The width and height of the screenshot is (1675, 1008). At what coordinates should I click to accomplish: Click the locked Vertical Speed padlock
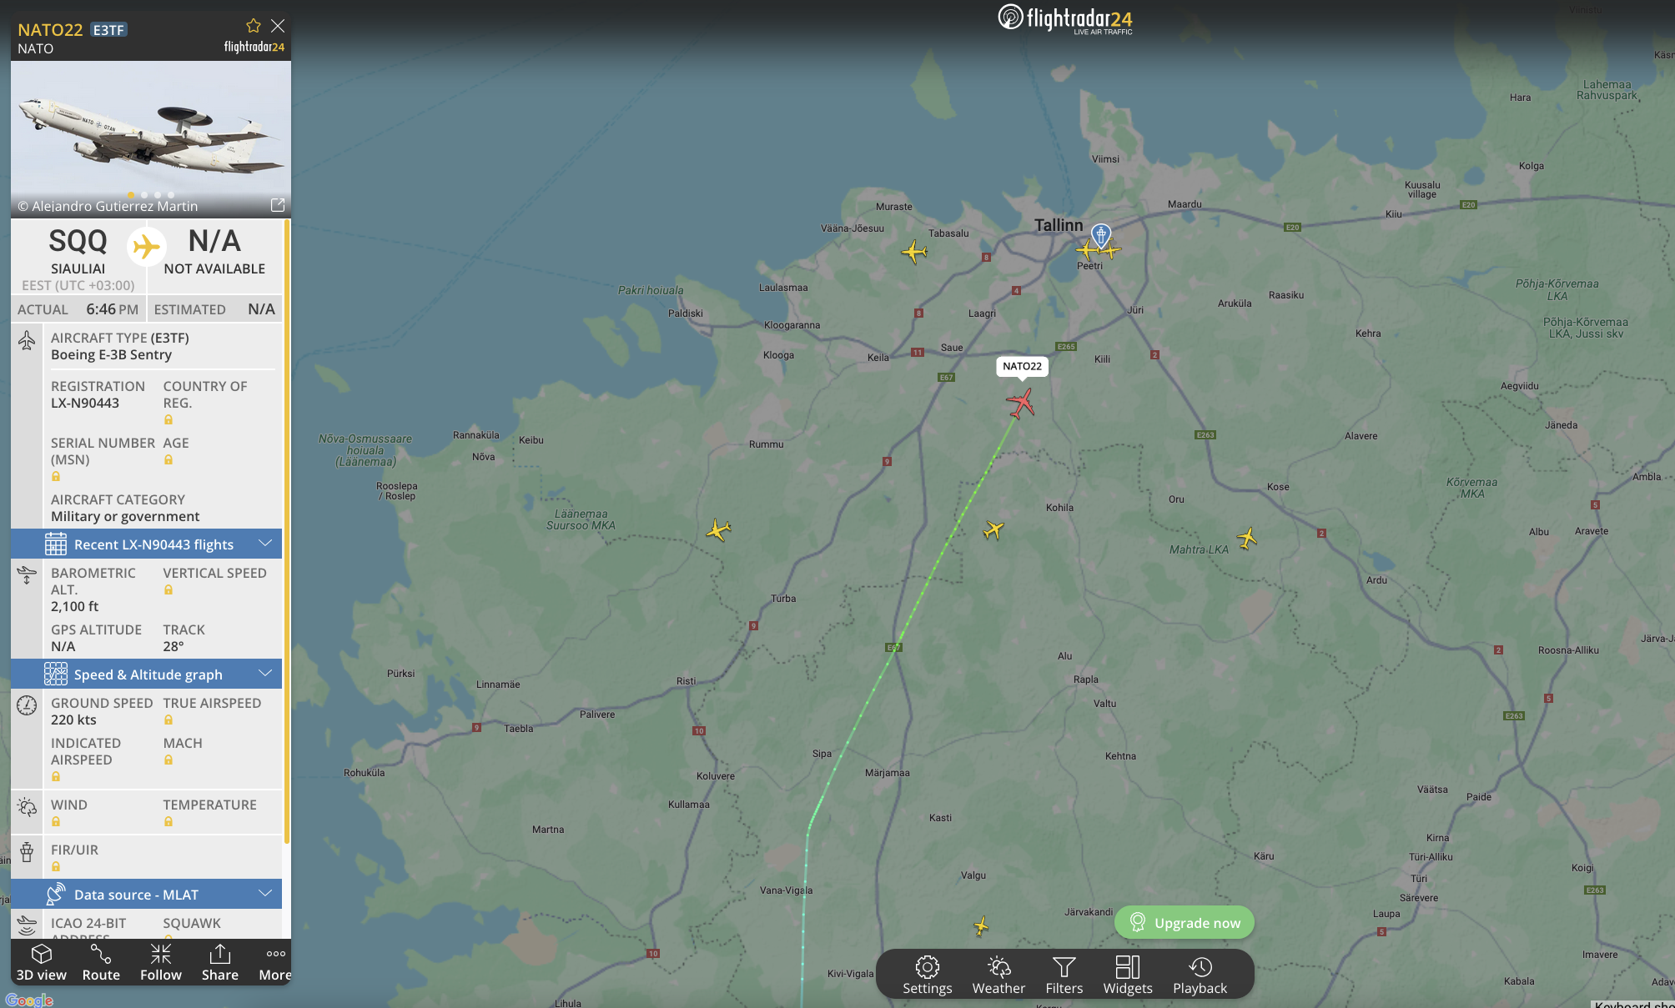pos(169,590)
